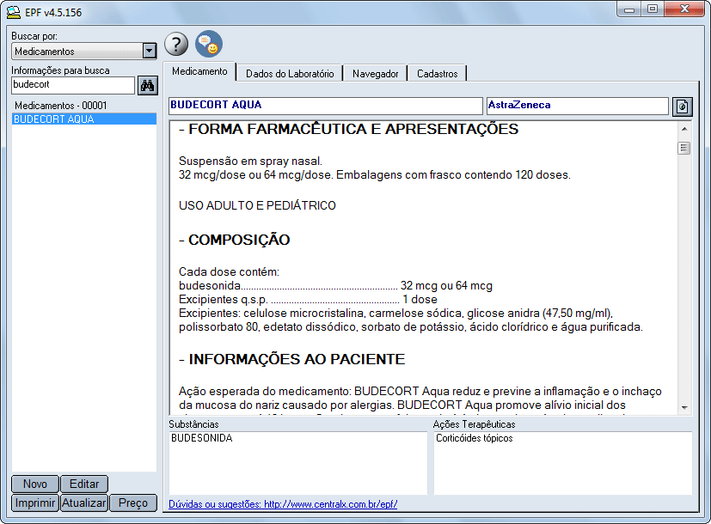The image size is (711, 524).
Task: Open the Dados do Laboratório tab
Action: tap(290, 74)
